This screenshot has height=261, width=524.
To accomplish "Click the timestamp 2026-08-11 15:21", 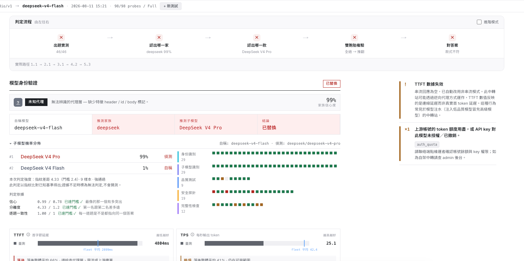I will coord(89,6).
